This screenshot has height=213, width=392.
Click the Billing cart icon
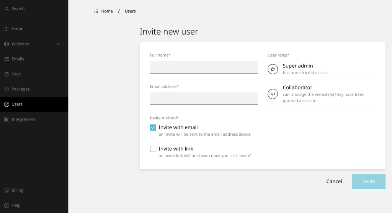(x=7, y=190)
